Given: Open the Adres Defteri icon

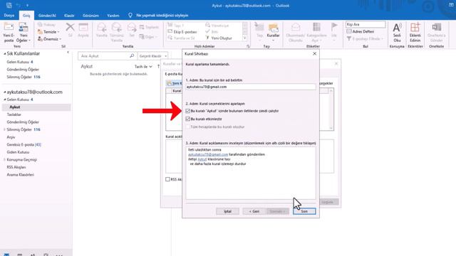Looking at the screenshot, I should click(x=349, y=31).
